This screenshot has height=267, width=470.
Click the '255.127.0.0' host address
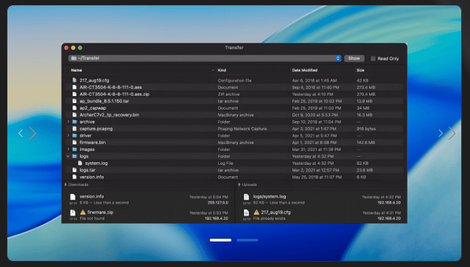click(x=218, y=202)
